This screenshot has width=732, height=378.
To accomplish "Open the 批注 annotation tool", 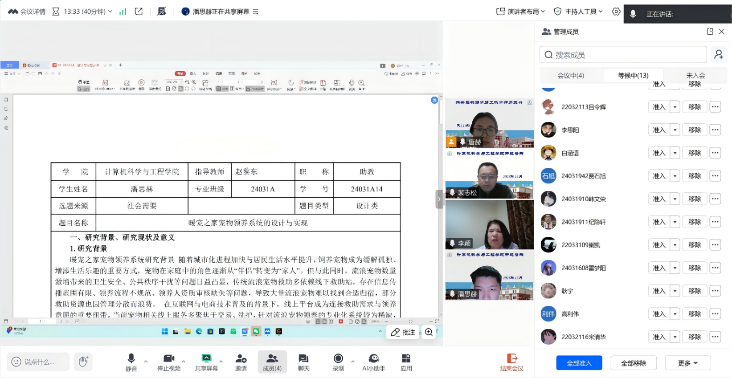I will [x=403, y=332].
